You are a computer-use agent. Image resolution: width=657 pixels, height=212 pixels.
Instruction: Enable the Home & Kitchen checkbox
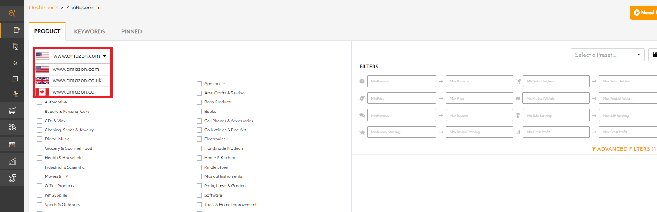coord(199,158)
